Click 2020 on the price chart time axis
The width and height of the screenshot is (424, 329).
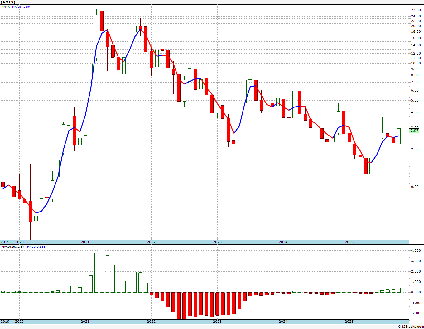coord(19,242)
